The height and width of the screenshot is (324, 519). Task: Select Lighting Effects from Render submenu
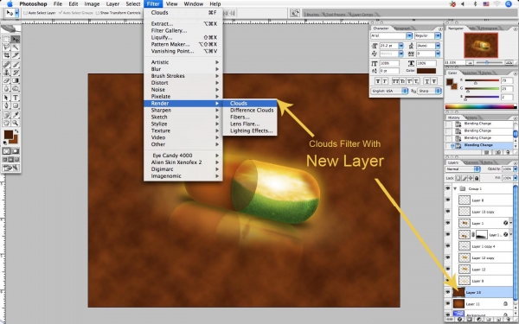click(x=251, y=130)
